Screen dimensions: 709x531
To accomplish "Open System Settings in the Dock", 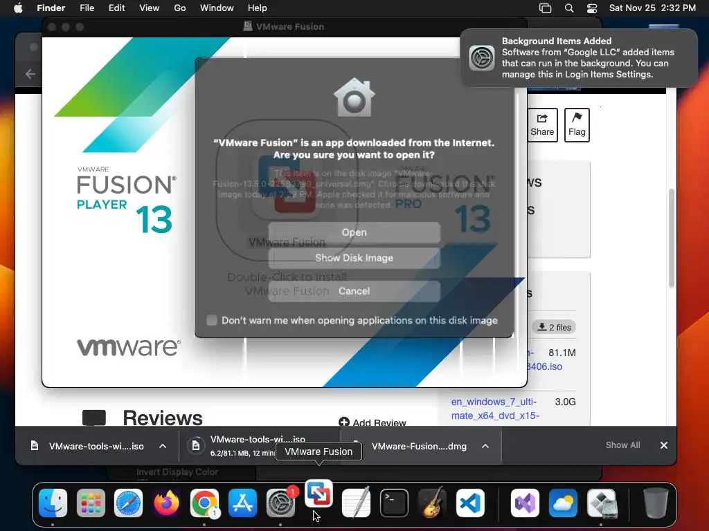I will click(280, 503).
